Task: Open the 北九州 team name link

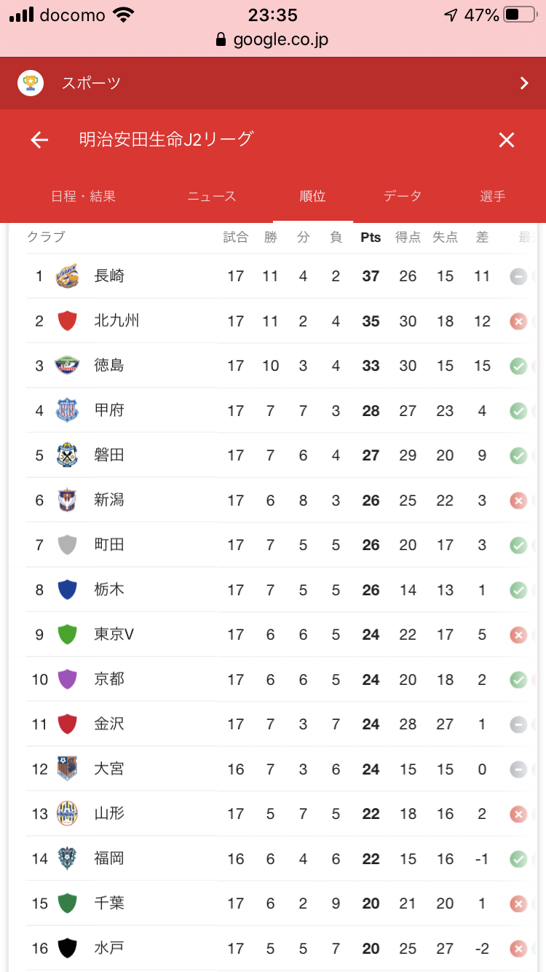Action: click(116, 321)
